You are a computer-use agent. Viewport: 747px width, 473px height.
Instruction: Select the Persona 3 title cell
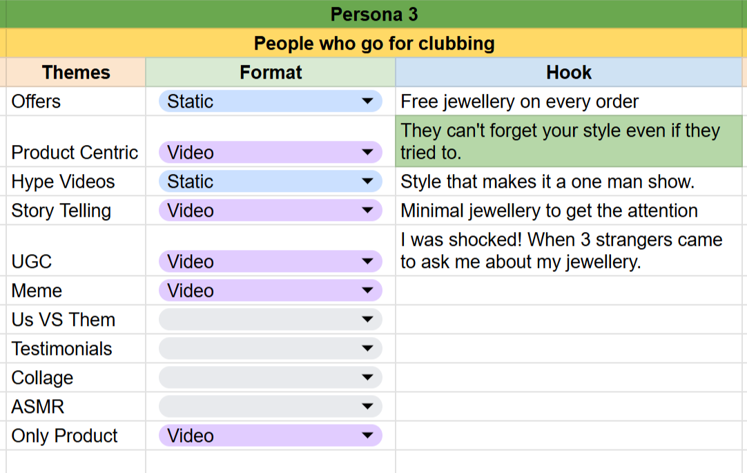[x=373, y=14]
